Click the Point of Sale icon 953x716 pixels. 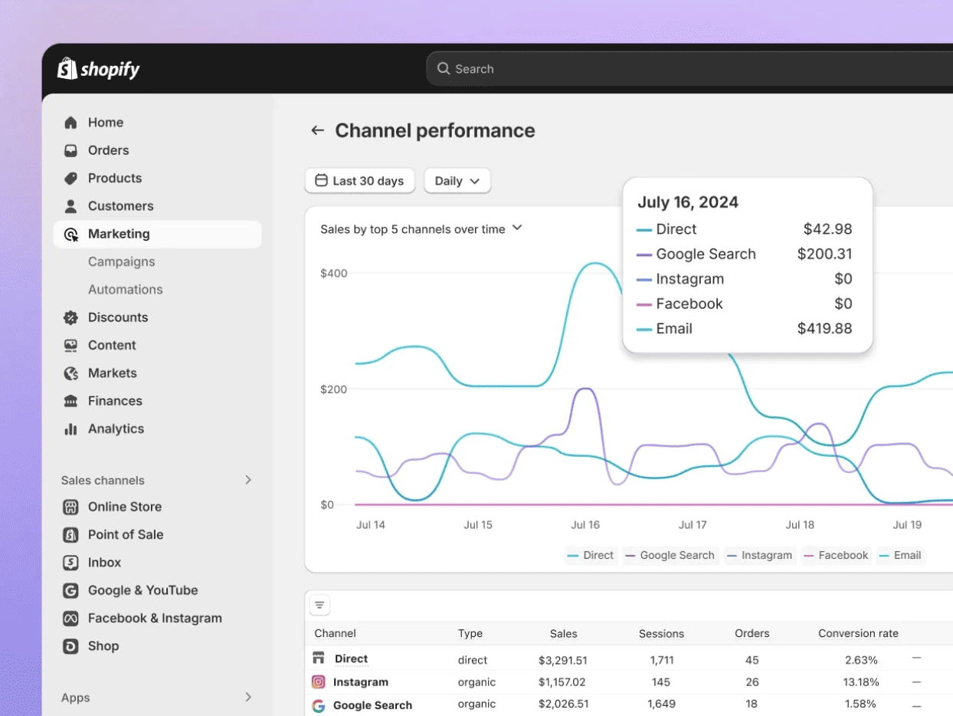[70, 534]
